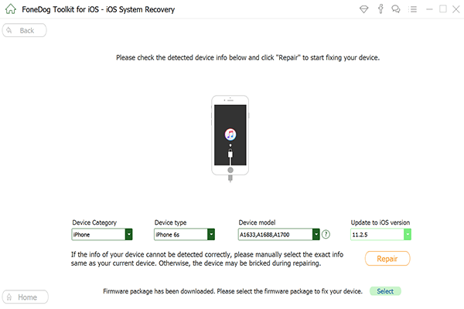This screenshot has height=309, width=464.
Task: Open the Update to iOS version dropdown
Action: (407, 234)
